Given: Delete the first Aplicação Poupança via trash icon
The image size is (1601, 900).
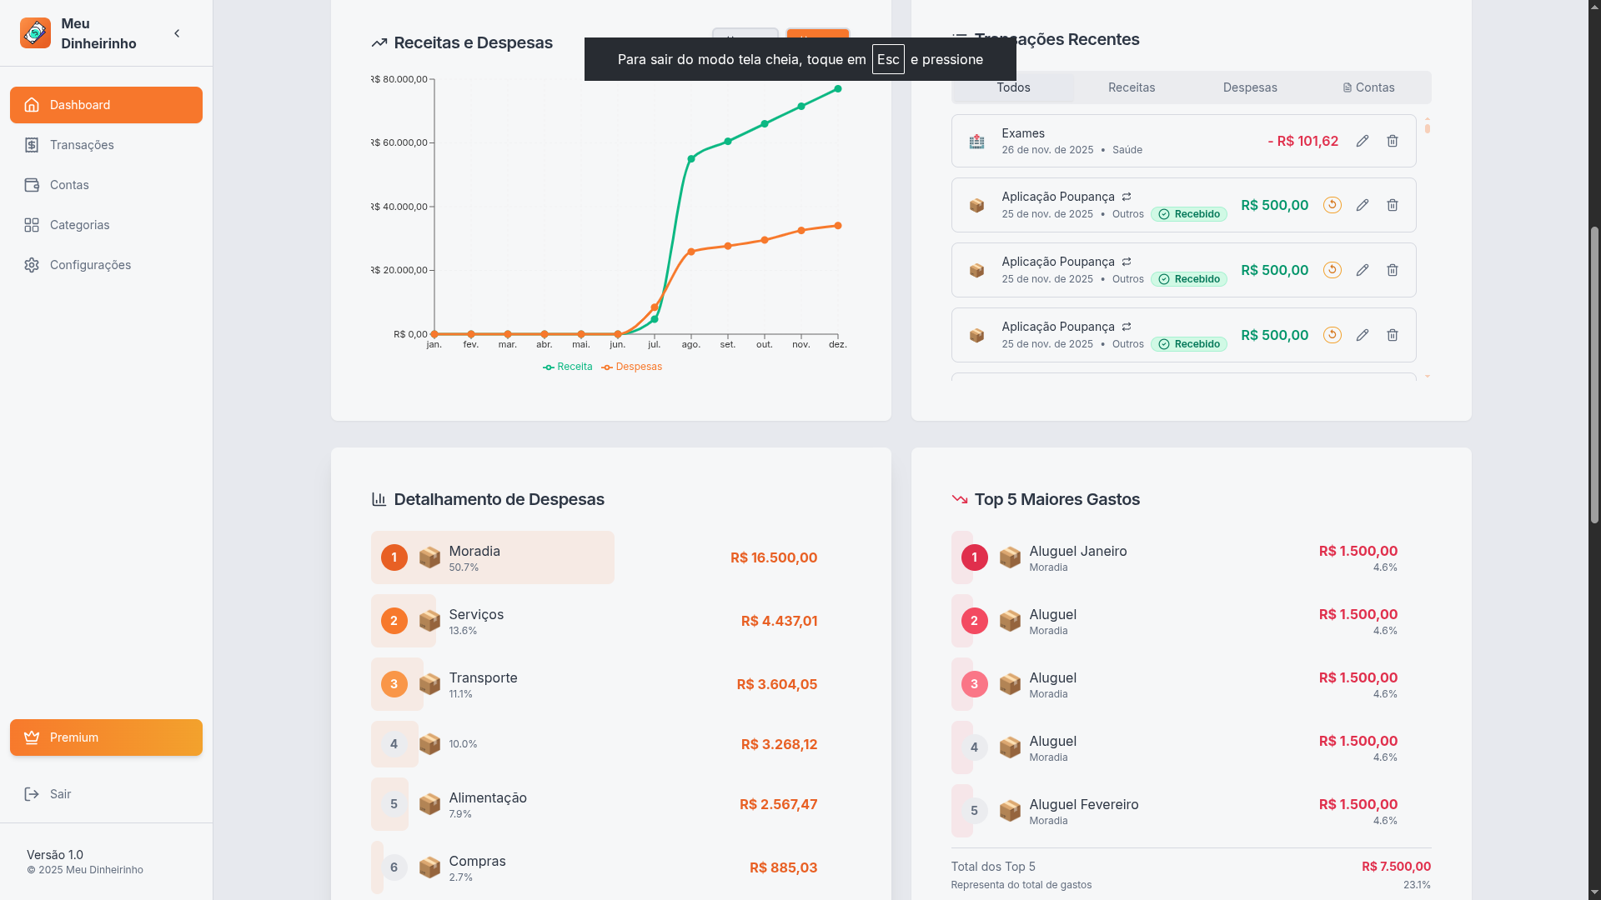Looking at the screenshot, I should [x=1393, y=205].
